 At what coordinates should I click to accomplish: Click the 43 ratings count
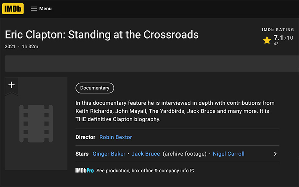pyautogui.click(x=276, y=44)
